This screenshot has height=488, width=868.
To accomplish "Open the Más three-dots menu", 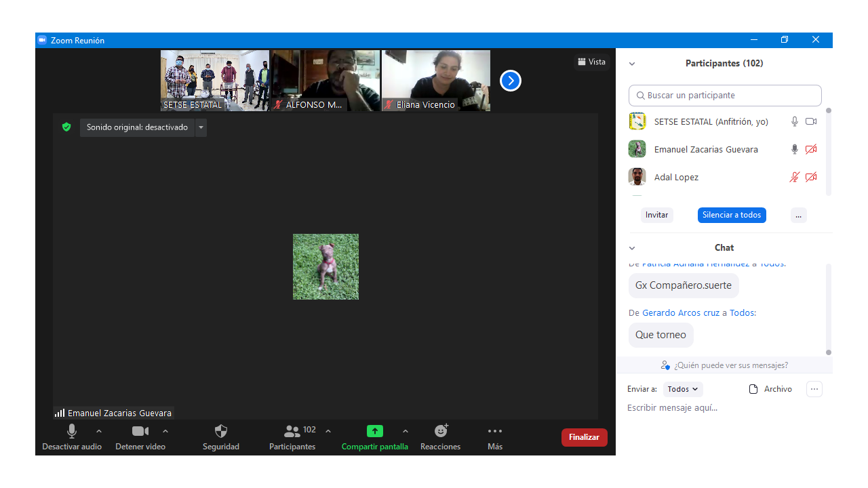I will [x=495, y=431].
